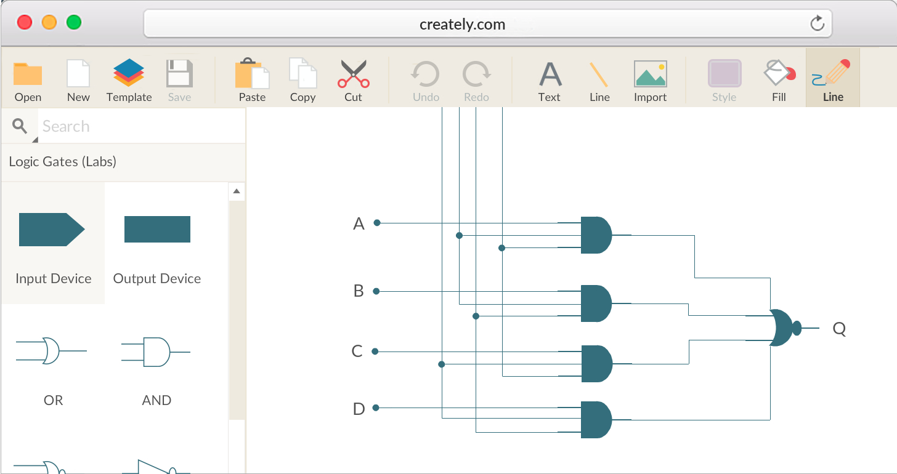Select the yellow Line drawing tool
This screenshot has width=897, height=474.
tap(599, 74)
